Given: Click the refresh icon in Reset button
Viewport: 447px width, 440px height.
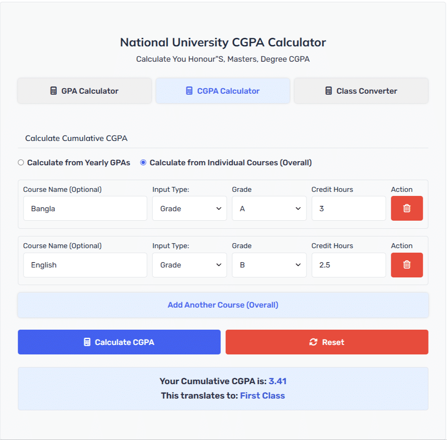Looking at the screenshot, I should 313,342.
